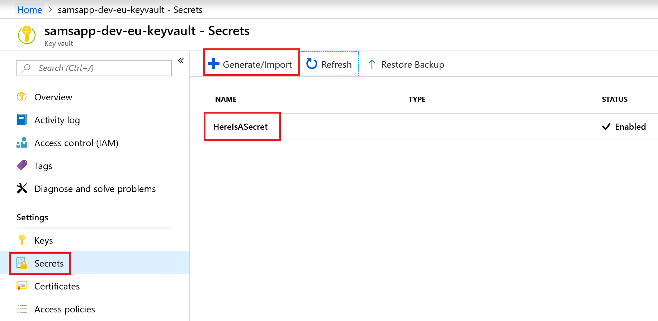Open the HereIsASecret secret row

240,127
